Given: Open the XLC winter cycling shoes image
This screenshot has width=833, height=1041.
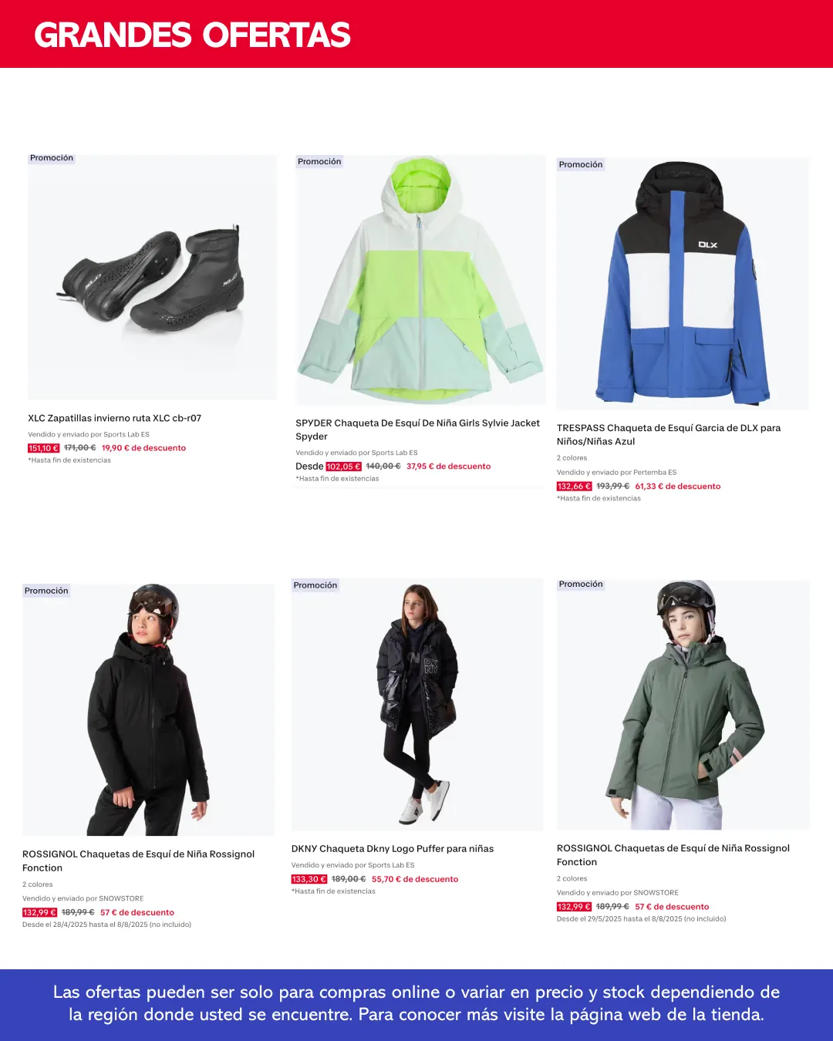Looking at the screenshot, I should pyautogui.click(x=152, y=276).
